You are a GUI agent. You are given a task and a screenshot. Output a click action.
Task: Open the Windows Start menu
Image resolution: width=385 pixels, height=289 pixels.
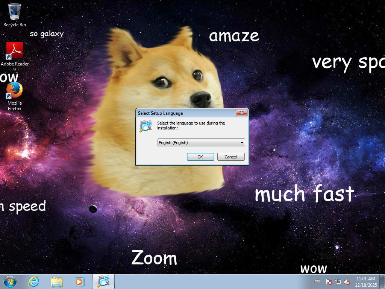click(x=10, y=281)
